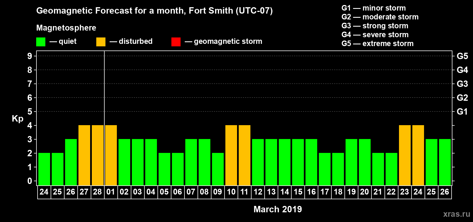473x222 pixels.
Task: Click date cell 22 on x-axis
Action: click(391, 192)
